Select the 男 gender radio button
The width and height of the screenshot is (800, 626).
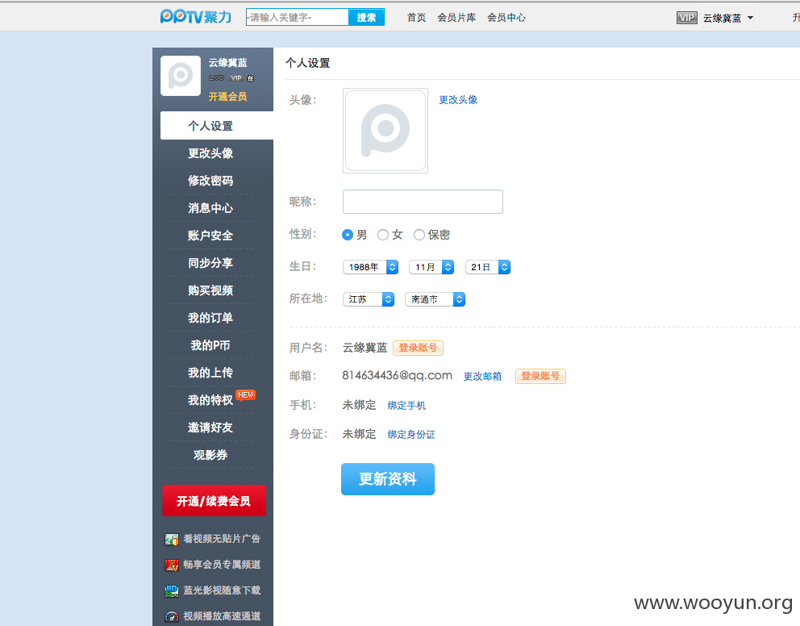point(348,235)
